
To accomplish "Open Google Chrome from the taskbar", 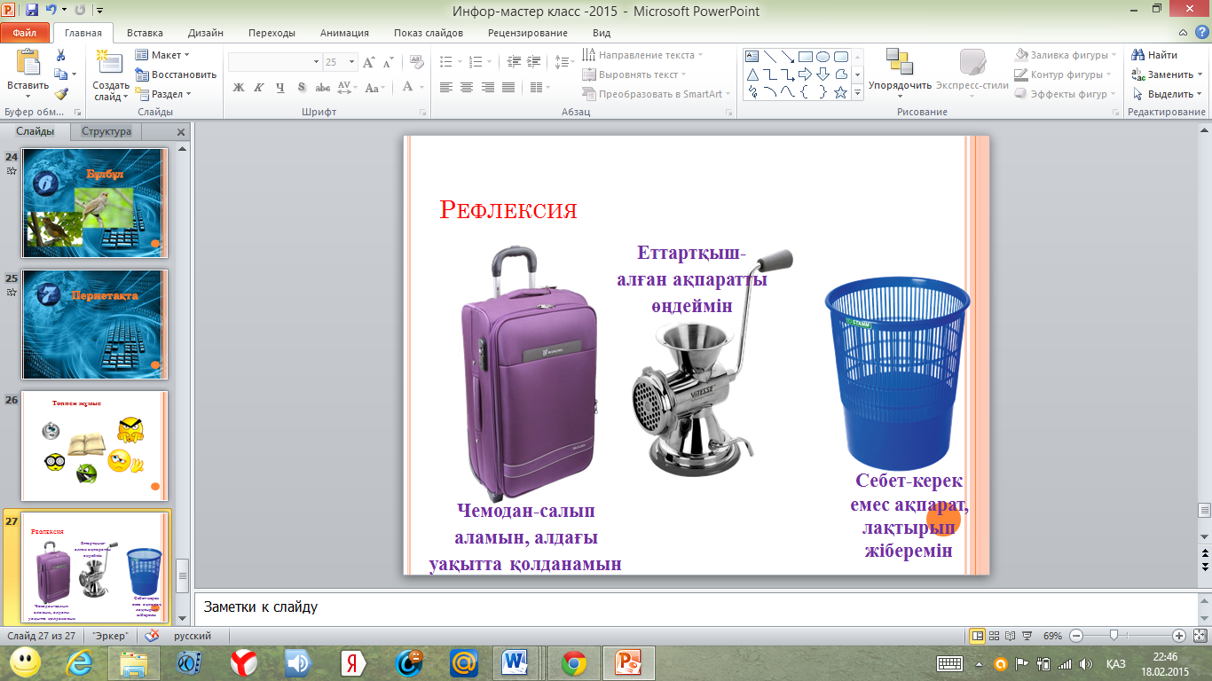I will tap(573, 662).
